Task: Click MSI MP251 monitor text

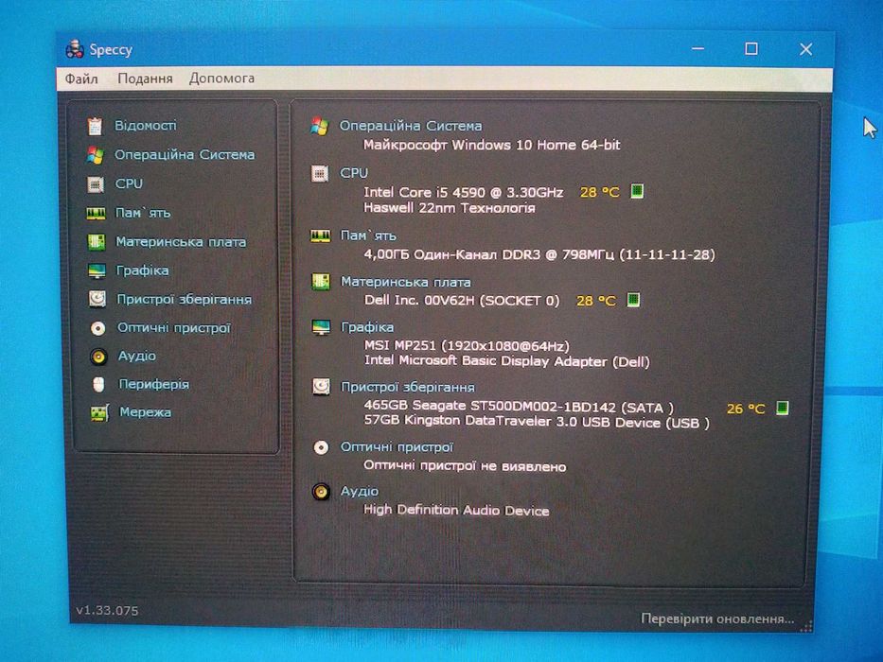Action: tap(467, 345)
